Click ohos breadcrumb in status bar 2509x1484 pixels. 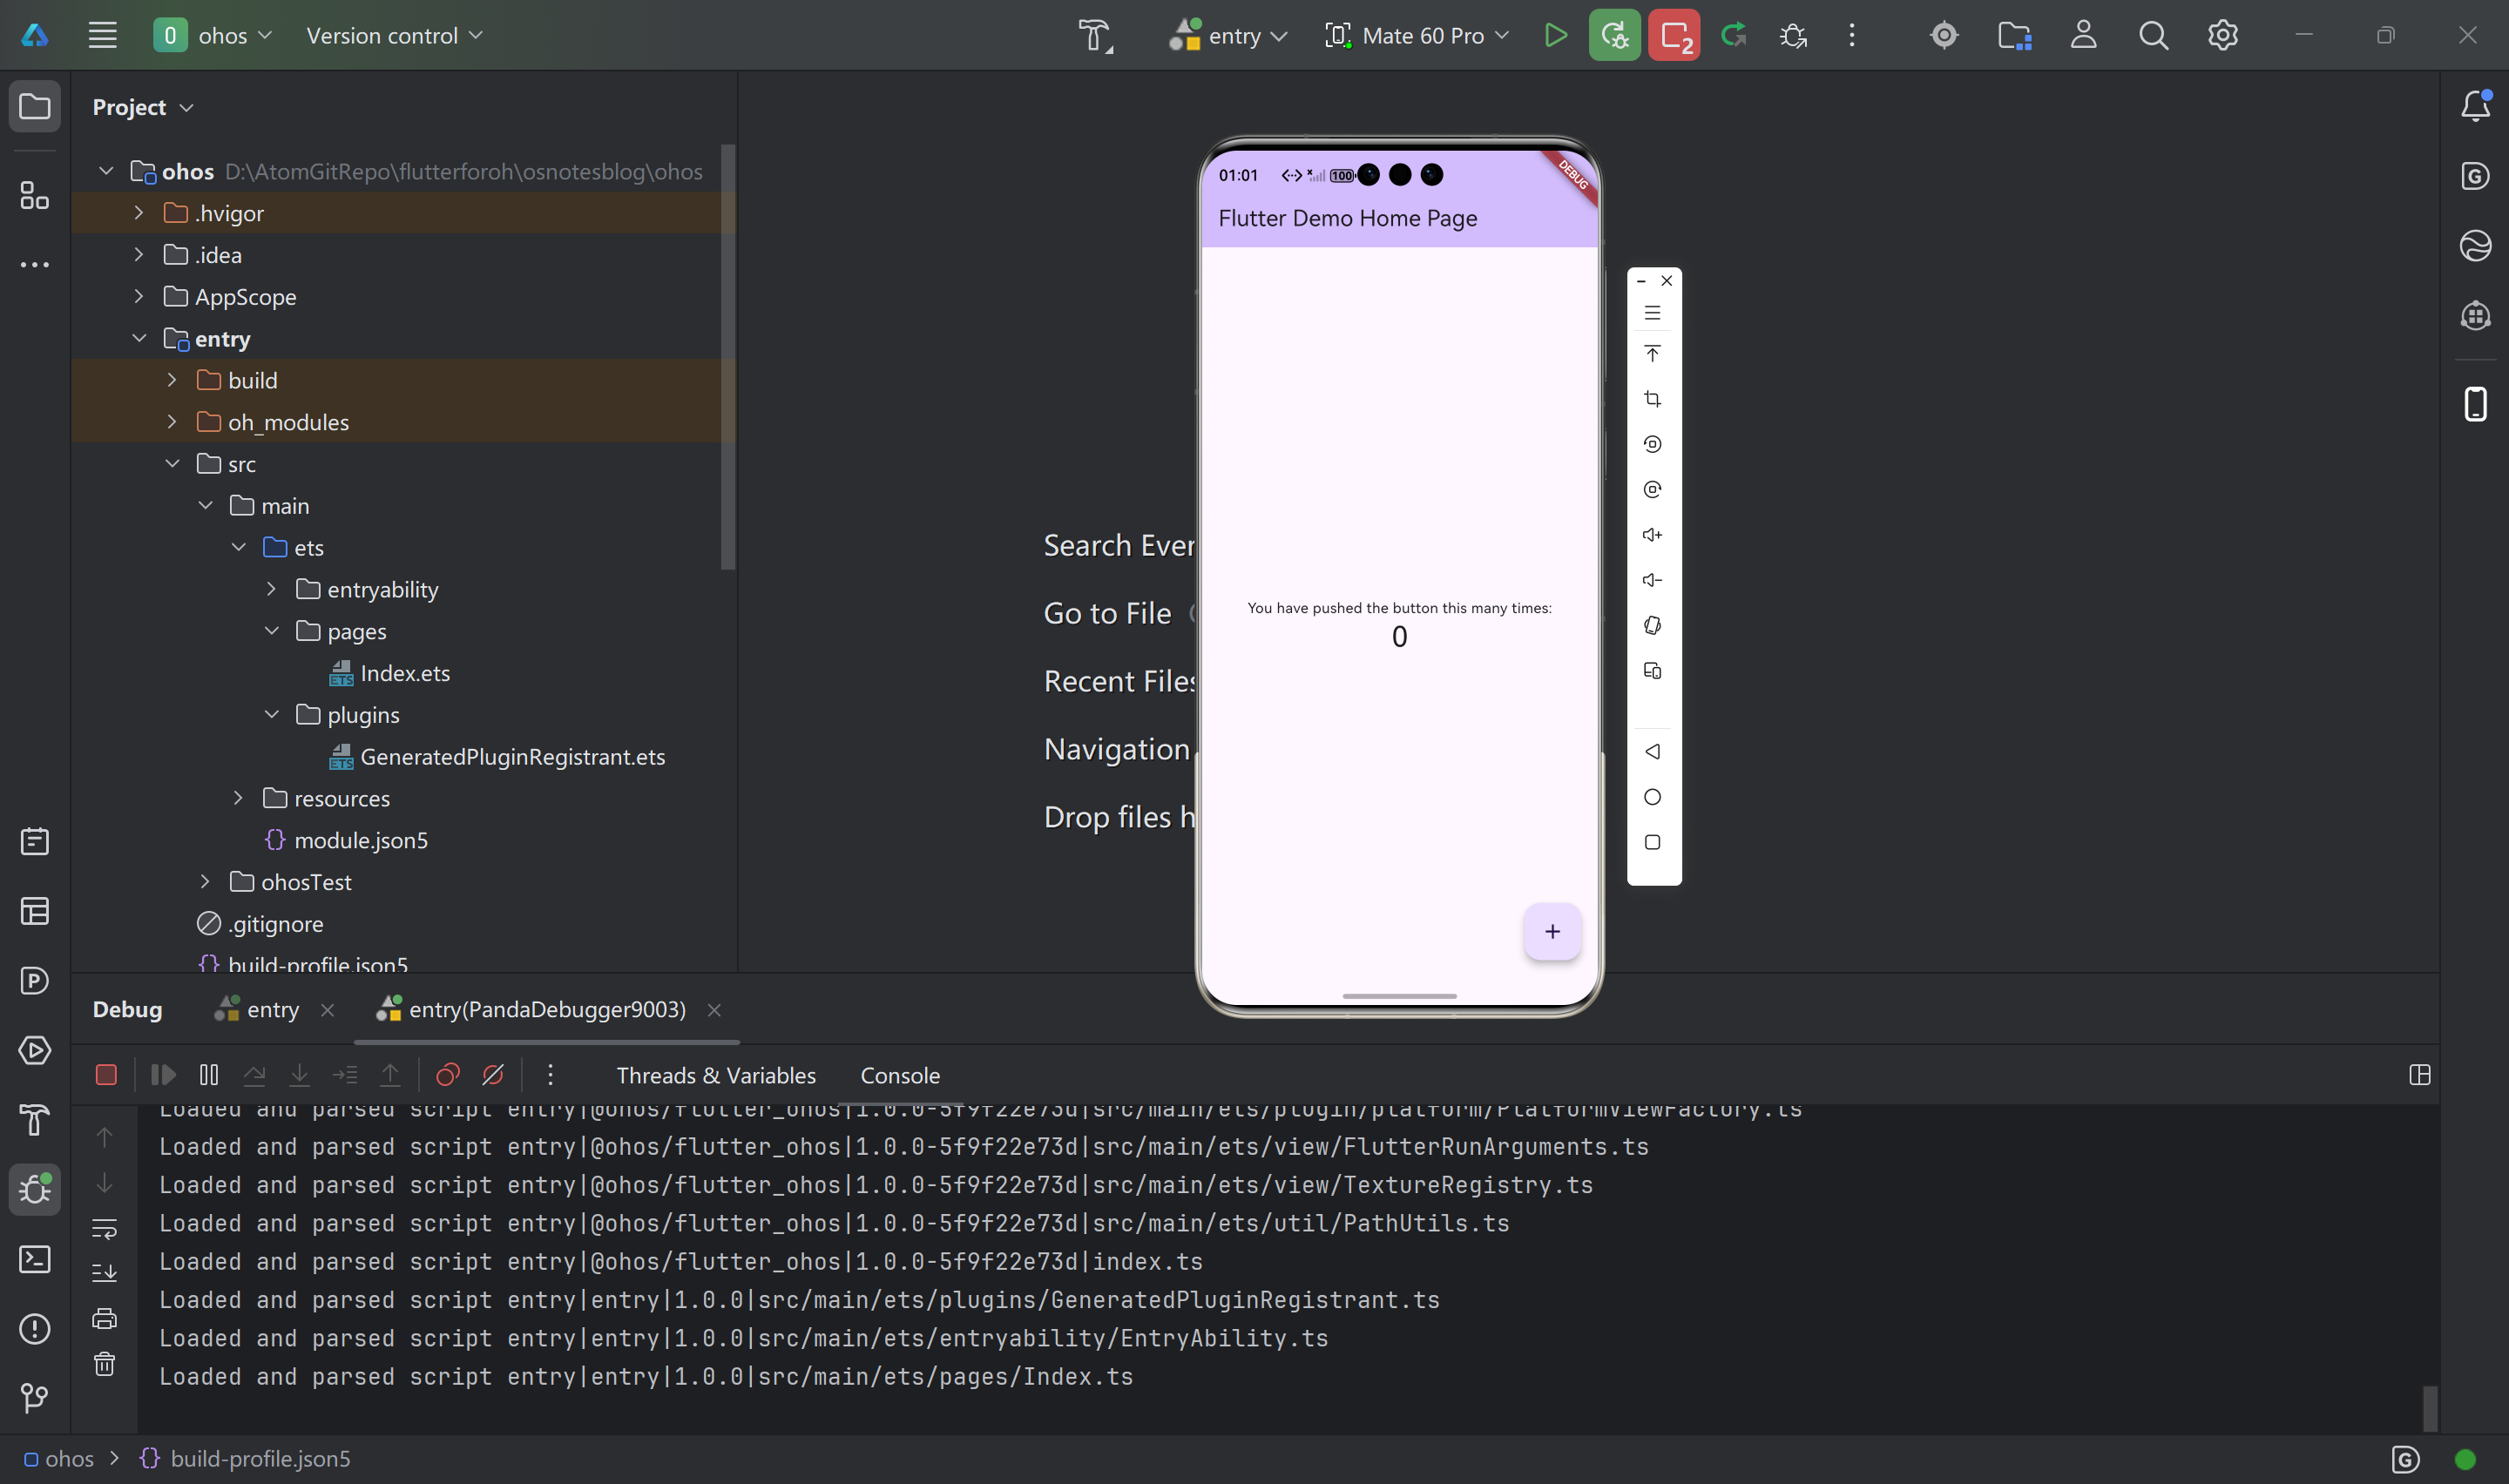[x=59, y=1459]
